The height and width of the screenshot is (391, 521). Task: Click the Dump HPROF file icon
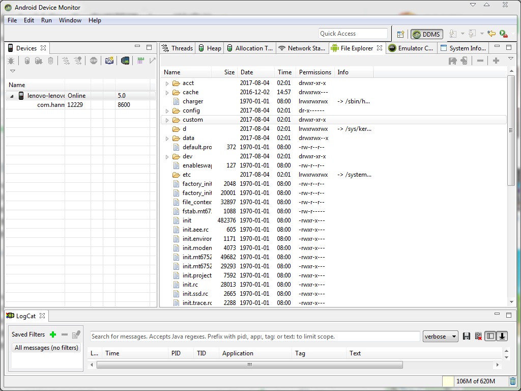coord(39,61)
